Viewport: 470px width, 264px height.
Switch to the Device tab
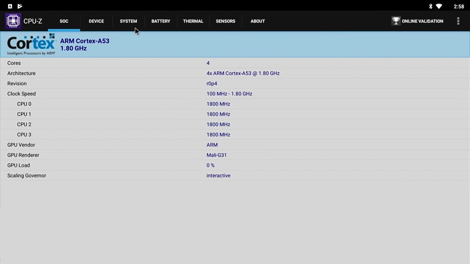tap(96, 21)
